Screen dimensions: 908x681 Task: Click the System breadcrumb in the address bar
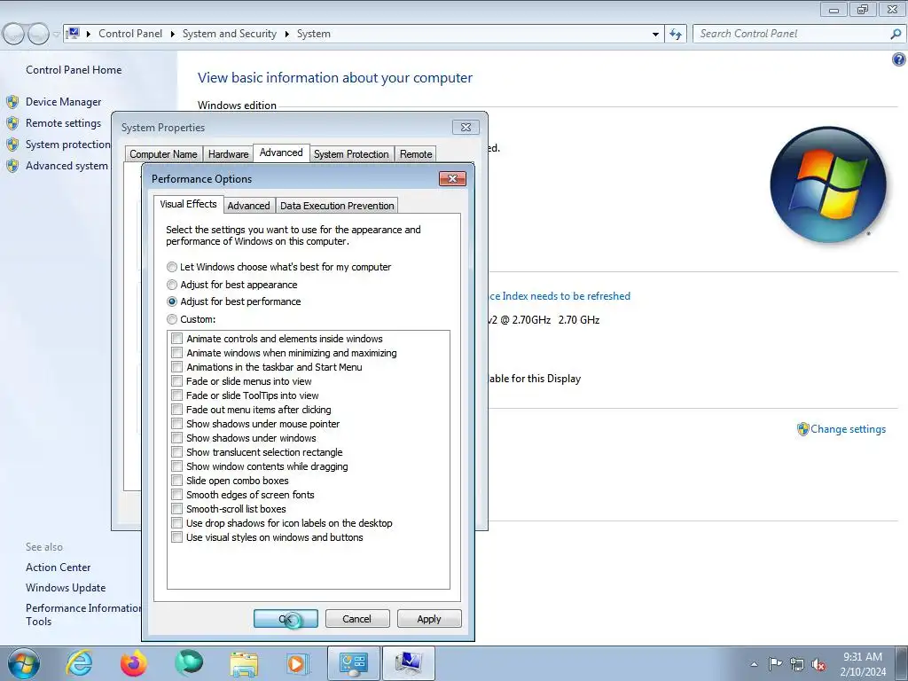[x=313, y=34]
